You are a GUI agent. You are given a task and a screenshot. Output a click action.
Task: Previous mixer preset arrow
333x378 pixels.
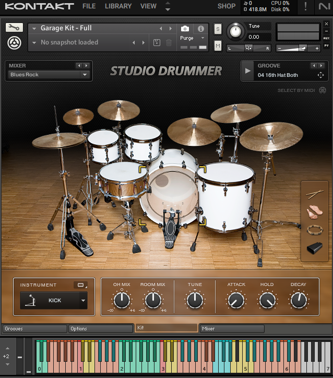pos(79,65)
